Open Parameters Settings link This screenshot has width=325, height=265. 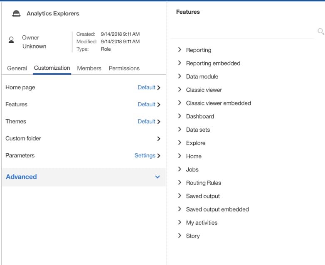tap(145, 155)
